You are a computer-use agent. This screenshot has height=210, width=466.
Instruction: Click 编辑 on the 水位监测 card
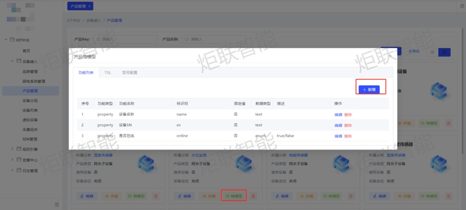(184, 196)
